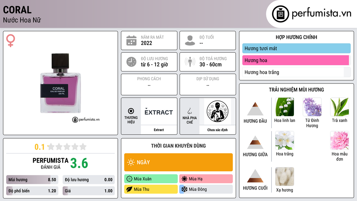Click the Dịp sử dụng card

[x=208, y=84]
